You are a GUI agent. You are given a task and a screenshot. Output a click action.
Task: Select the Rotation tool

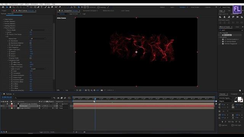[x=28, y=7]
